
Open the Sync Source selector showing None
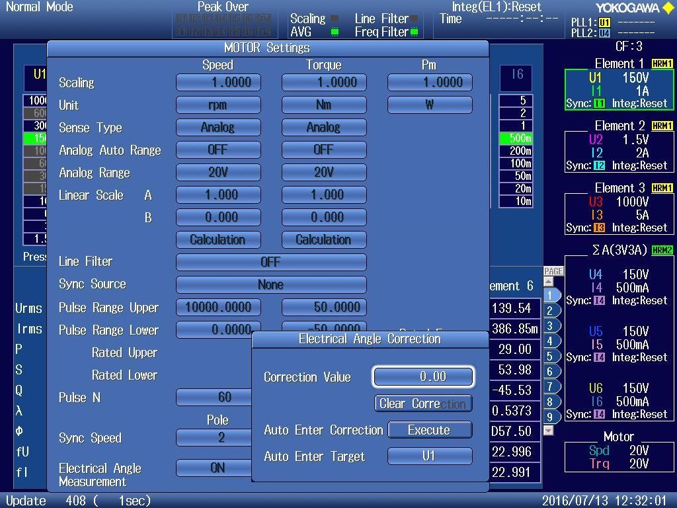pyautogui.click(x=271, y=284)
